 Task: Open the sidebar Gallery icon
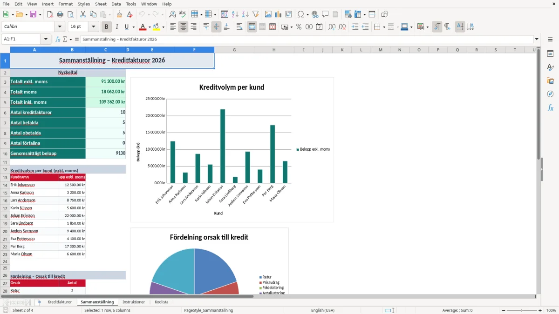550,81
